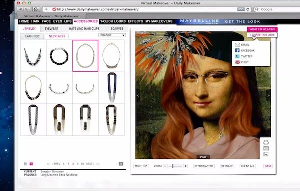This screenshot has width=300, height=191.
Task: Go to page 10 in pagination
Action: (82, 164)
